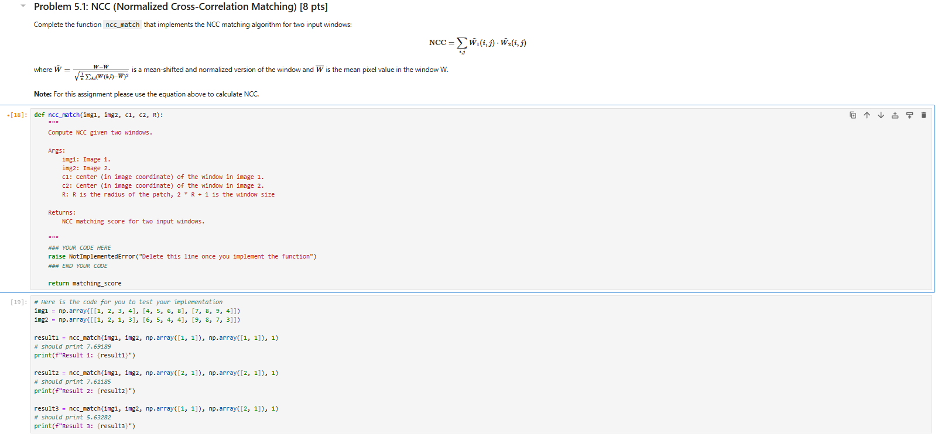Select the cell prompt labeled [19]
The height and width of the screenshot is (434, 938).
coord(19,302)
